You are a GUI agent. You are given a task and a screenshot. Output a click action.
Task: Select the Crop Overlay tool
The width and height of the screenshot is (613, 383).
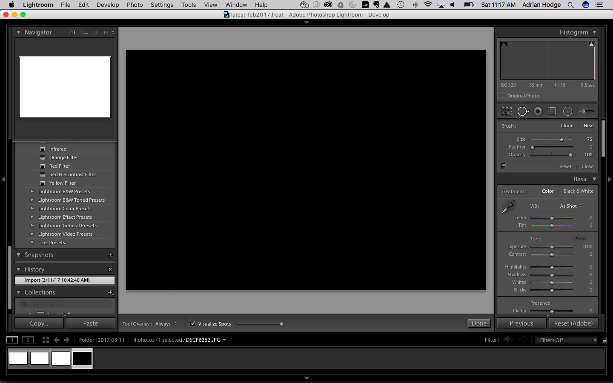[507, 111]
